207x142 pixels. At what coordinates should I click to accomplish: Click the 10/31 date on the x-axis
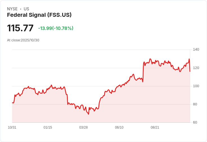pos(12,127)
